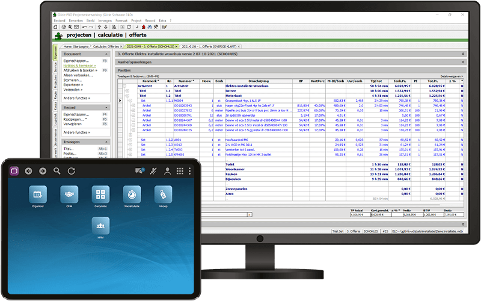Click the email envelope toolbar icon

pyautogui.click(x=76, y=27)
